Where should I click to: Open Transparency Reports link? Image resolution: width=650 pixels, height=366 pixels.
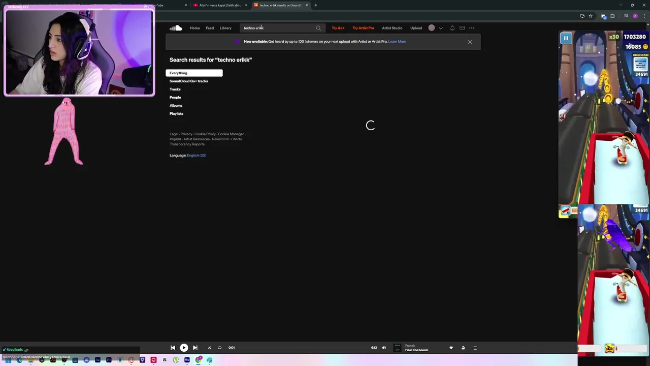point(187,144)
